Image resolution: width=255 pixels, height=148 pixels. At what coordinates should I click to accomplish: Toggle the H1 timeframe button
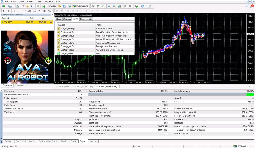pos(77,11)
